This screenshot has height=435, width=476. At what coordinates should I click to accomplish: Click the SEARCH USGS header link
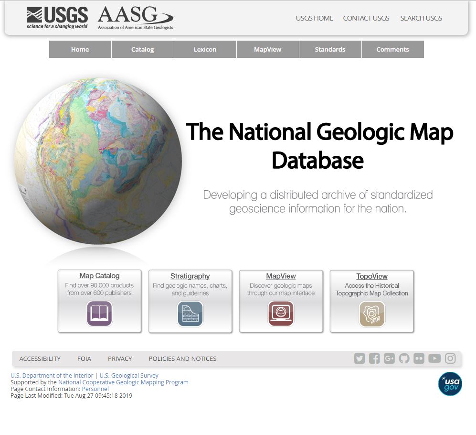click(421, 18)
